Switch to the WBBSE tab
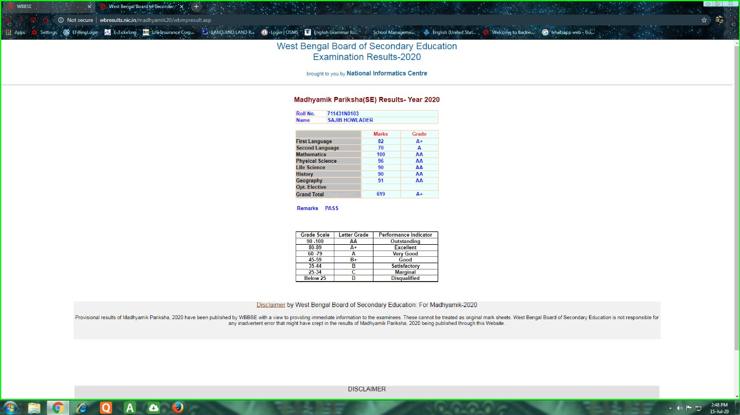Screen dimensions: 740x415 [x=40, y=7]
